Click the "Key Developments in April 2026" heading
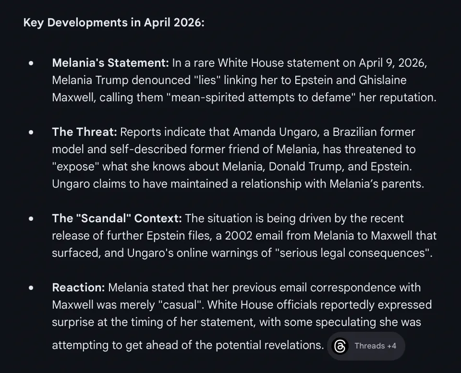Image resolution: width=461 pixels, height=373 pixels. pos(114,23)
